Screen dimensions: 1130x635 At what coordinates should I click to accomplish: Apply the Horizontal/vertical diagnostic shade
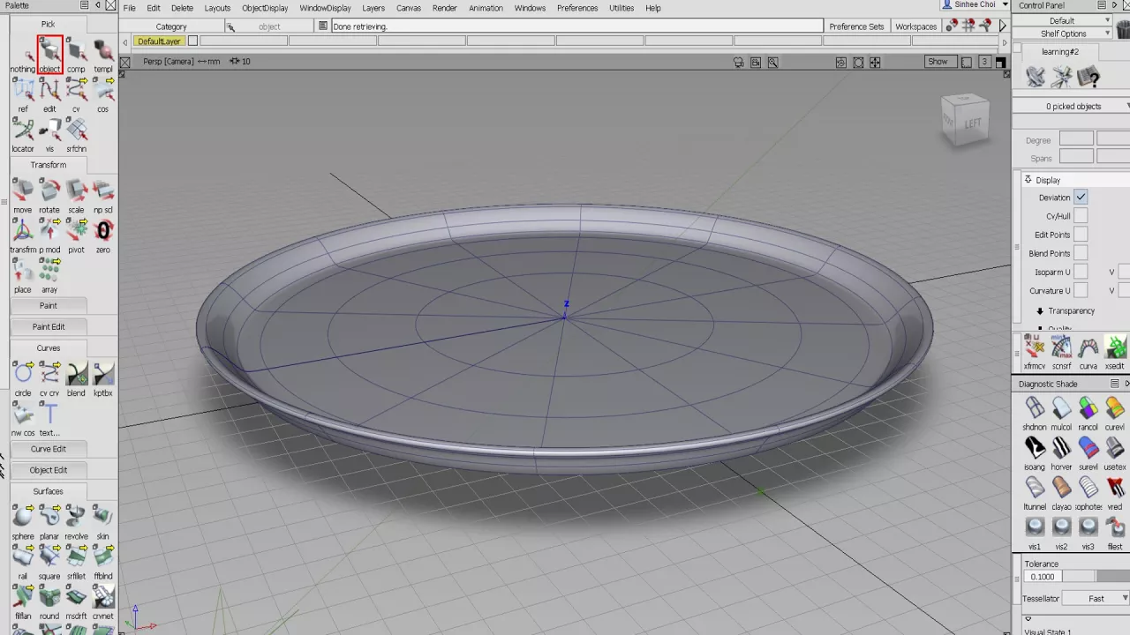[x=1061, y=452]
